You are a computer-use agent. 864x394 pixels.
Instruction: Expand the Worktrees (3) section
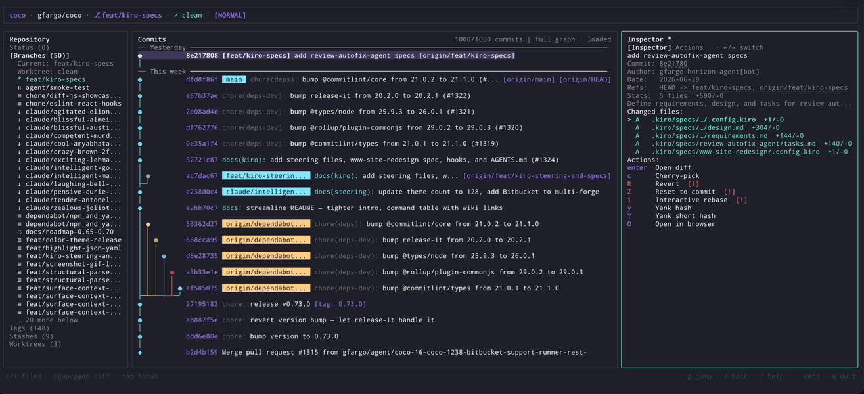coord(35,344)
